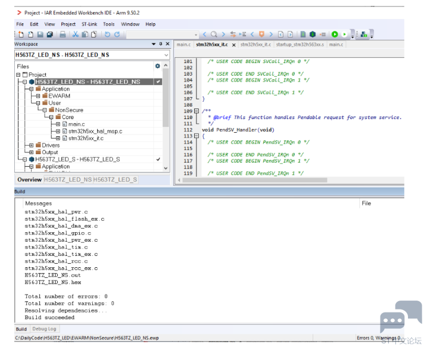Viewport: 427px width, 350px height.
Task: Switch to startup_stm32h563xx.s tab
Action: click(300, 45)
